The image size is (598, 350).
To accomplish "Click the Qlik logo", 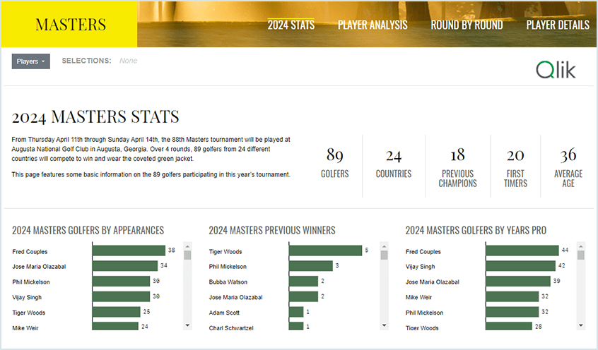I will click(x=556, y=70).
